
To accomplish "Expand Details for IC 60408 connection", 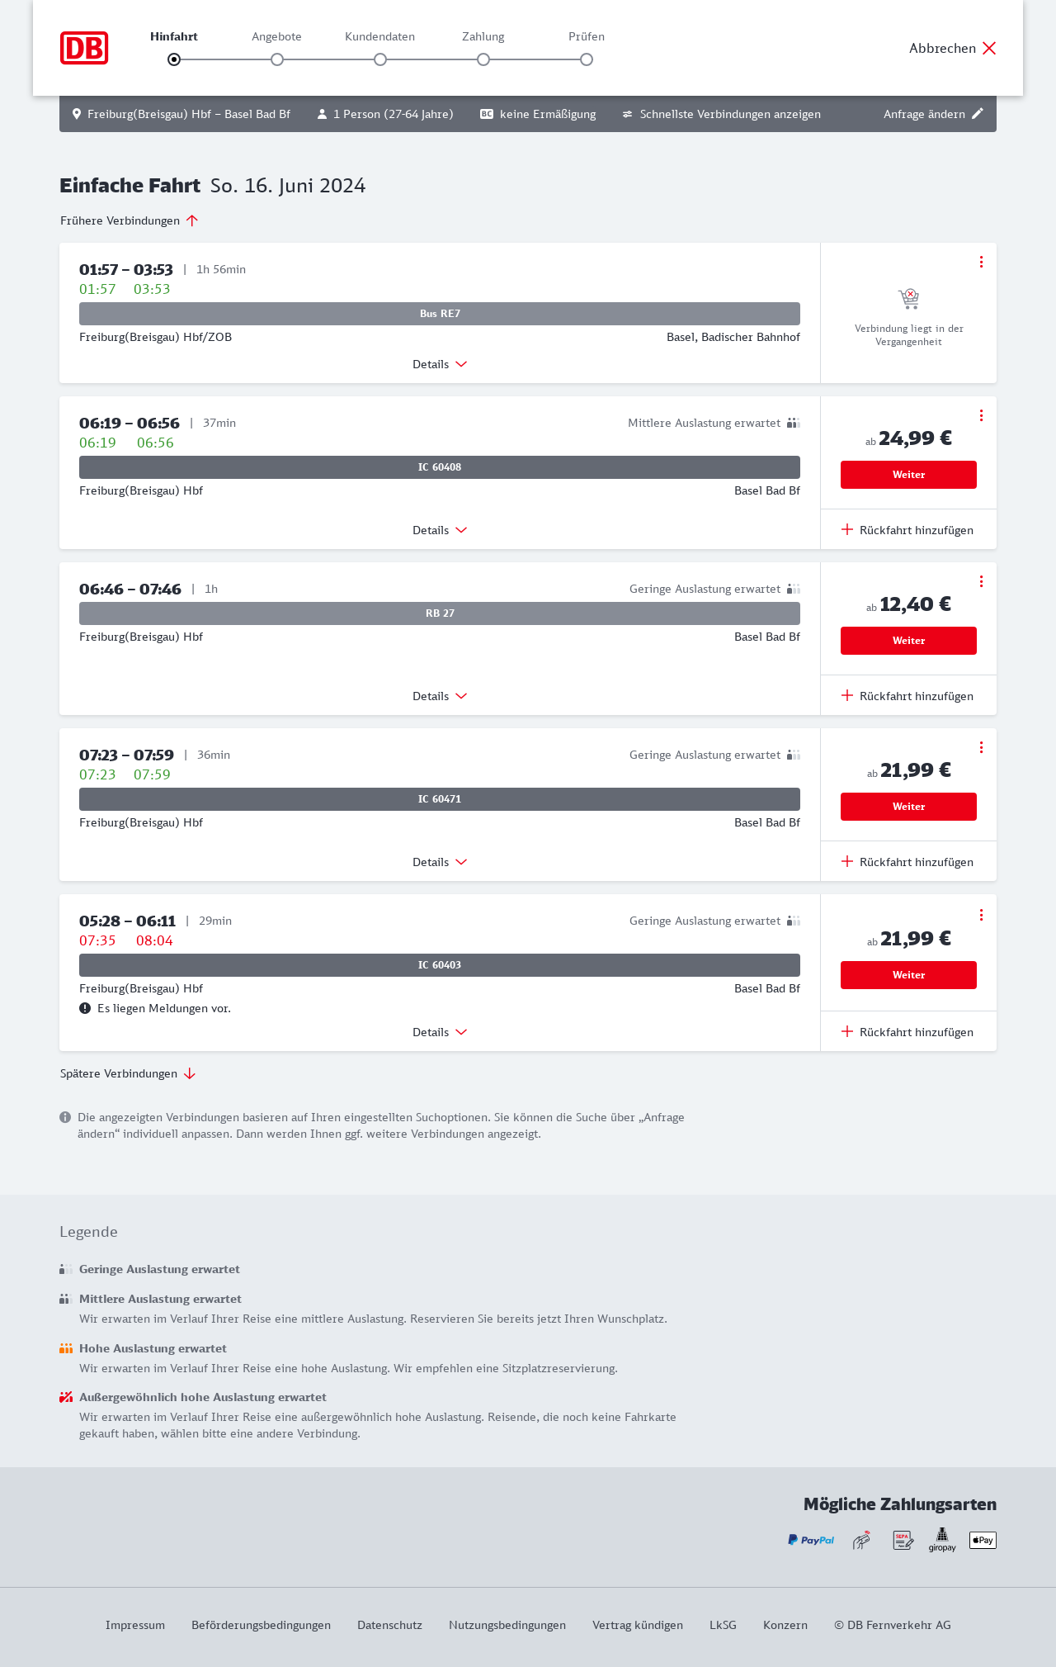I will [440, 530].
